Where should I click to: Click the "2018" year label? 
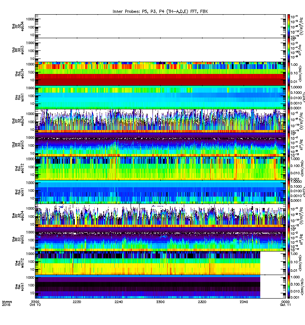(5, 305)
